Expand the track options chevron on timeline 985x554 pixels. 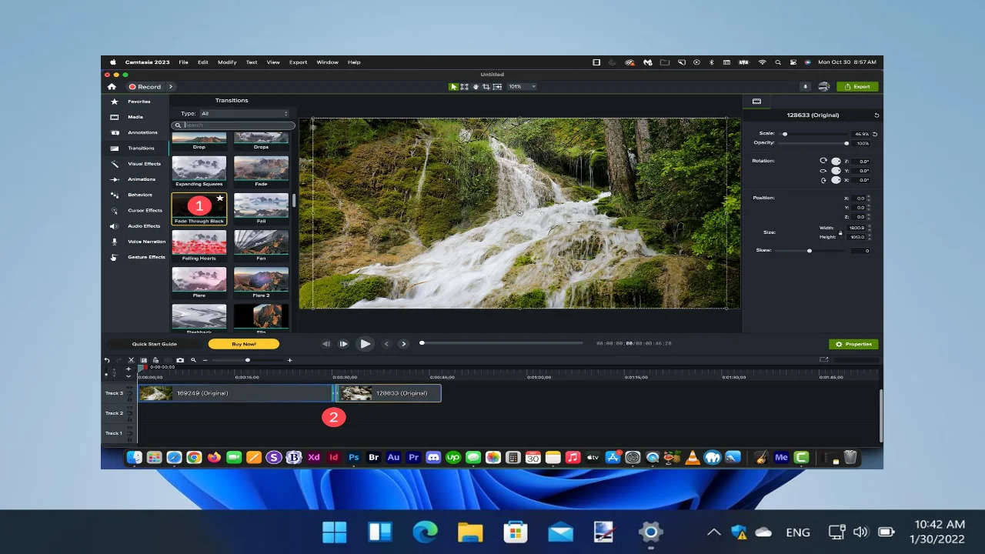coord(129,376)
